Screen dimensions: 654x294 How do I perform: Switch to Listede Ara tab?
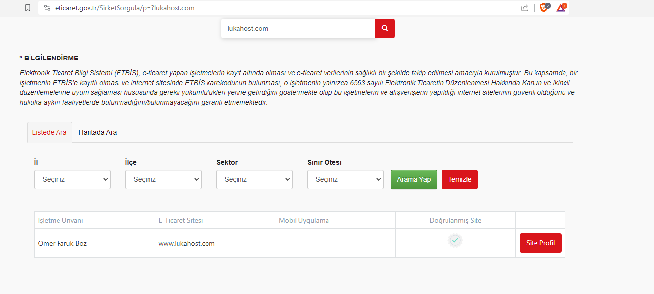(x=50, y=132)
